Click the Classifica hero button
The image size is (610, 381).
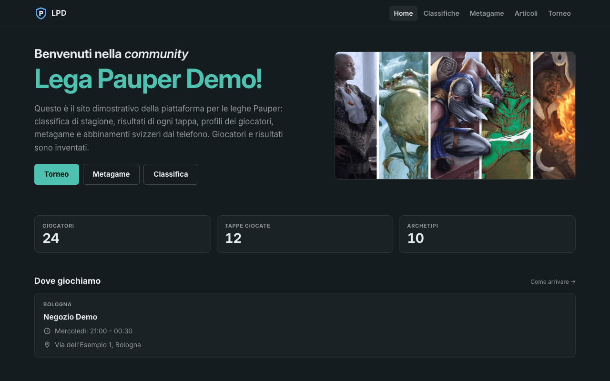[x=171, y=174]
